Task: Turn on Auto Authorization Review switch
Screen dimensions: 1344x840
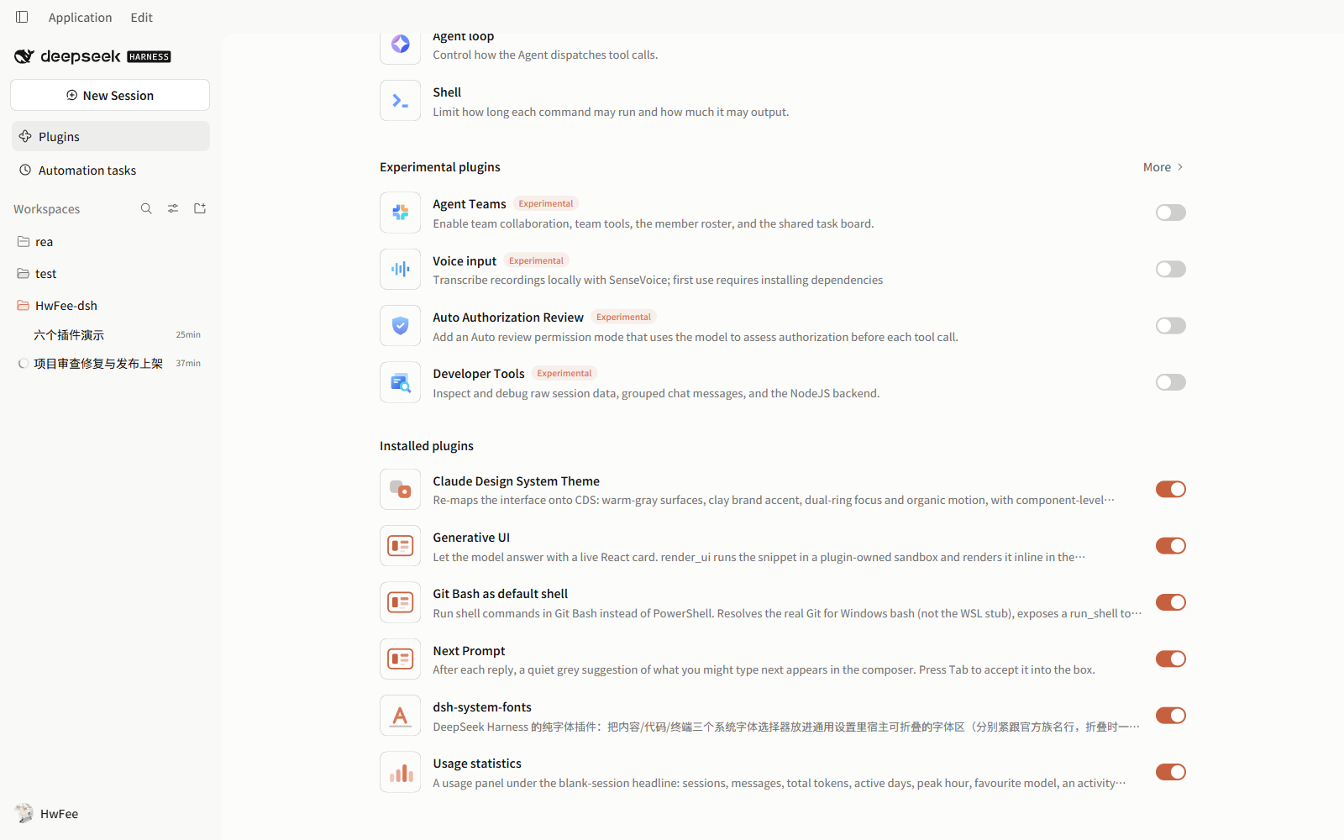Action: pos(1170,326)
